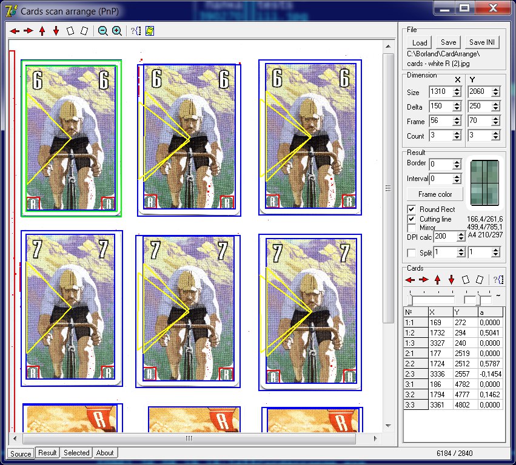The width and height of the screenshot is (516, 465).
Task: Click the Save button
Action: 448,42
